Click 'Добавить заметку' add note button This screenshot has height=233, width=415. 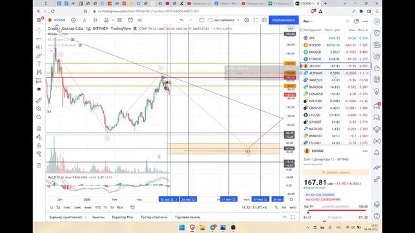click(336, 173)
